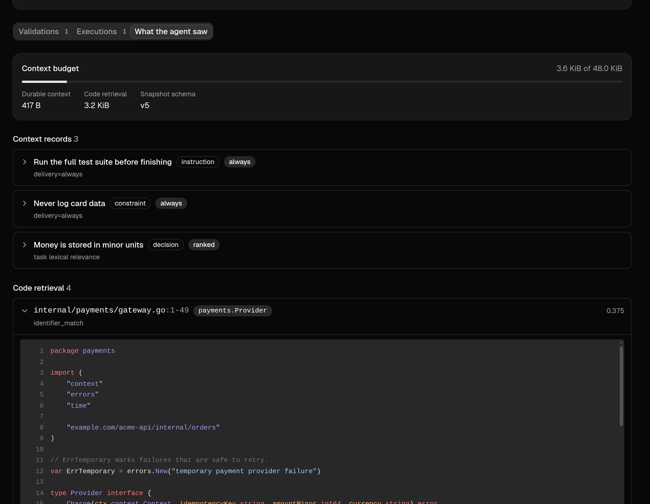Click the 'decision' tag badge
This screenshot has width=650, height=504.
click(x=166, y=244)
